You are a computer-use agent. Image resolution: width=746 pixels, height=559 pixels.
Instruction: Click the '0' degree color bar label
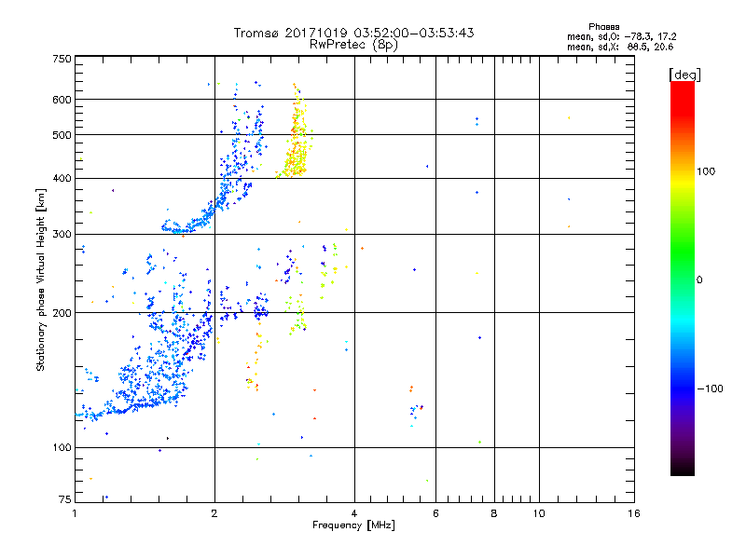point(699,280)
